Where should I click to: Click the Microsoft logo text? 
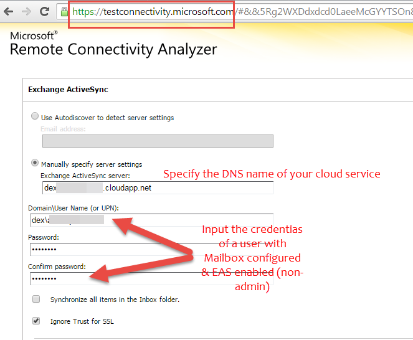click(34, 35)
